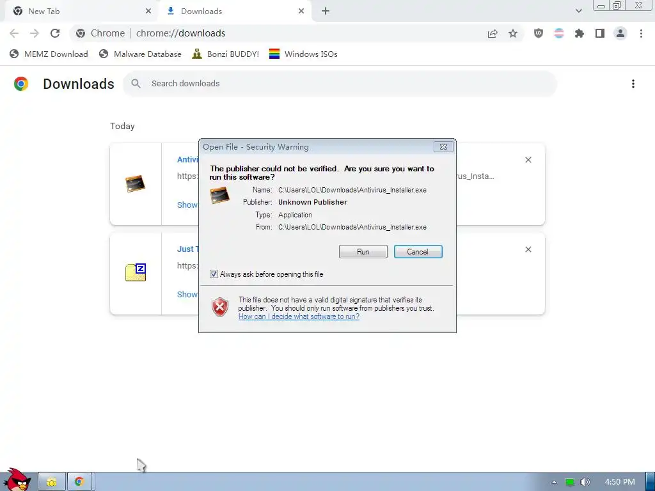Remove the Just download entry from list
The image size is (655, 491).
click(x=528, y=249)
